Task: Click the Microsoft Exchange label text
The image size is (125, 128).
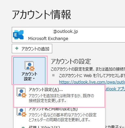Action: (x=48, y=39)
